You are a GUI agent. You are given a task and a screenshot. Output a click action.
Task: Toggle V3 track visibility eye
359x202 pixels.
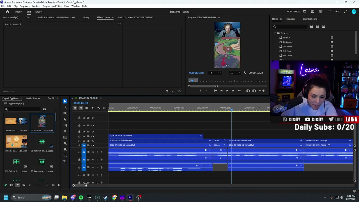pos(93,136)
